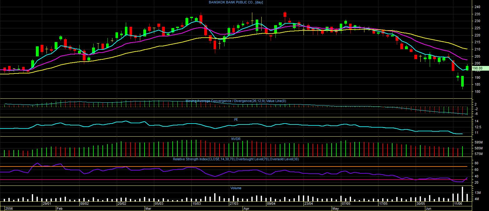Click the 14 value on PE axis
The width and height of the screenshot is (489, 211).
(x=477, y=121)
